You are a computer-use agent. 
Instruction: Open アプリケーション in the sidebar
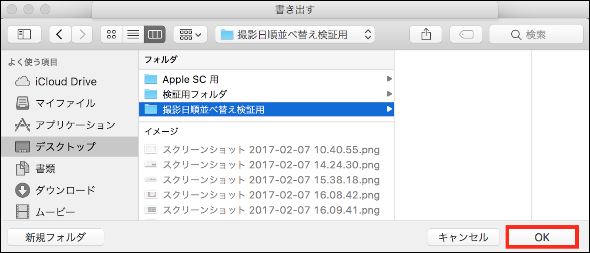click(75, 125)
